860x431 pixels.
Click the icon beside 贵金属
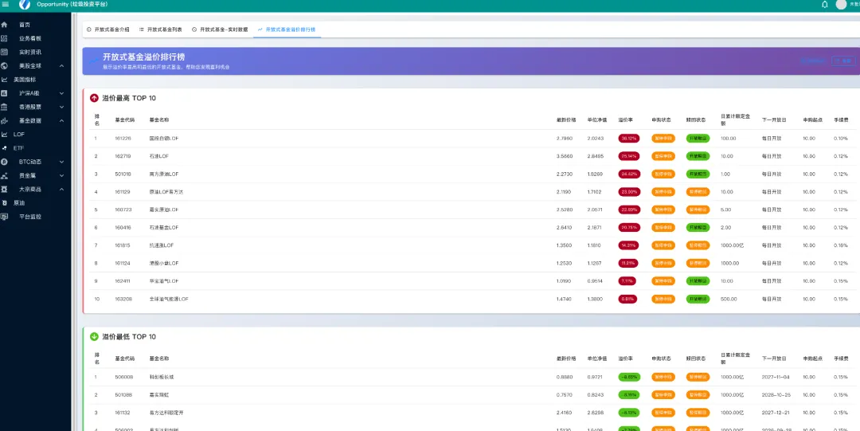(x=5, y=176)
